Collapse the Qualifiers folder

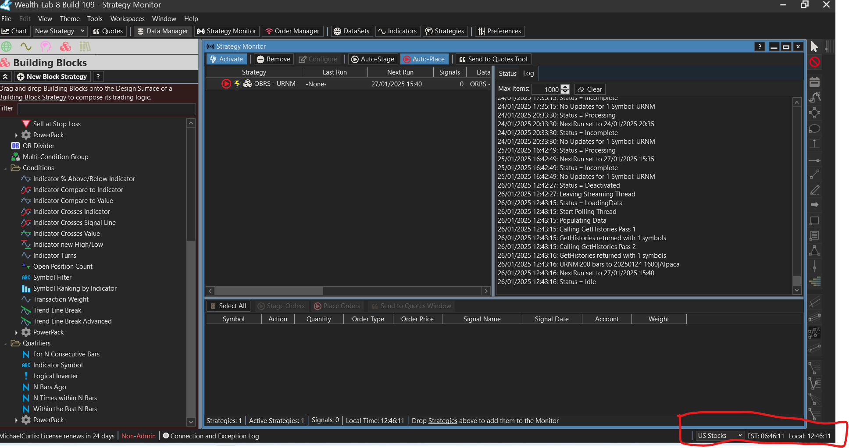5,343
